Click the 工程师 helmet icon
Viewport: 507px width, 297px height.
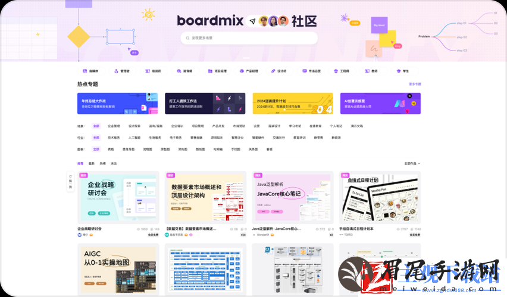click(336, 71)
